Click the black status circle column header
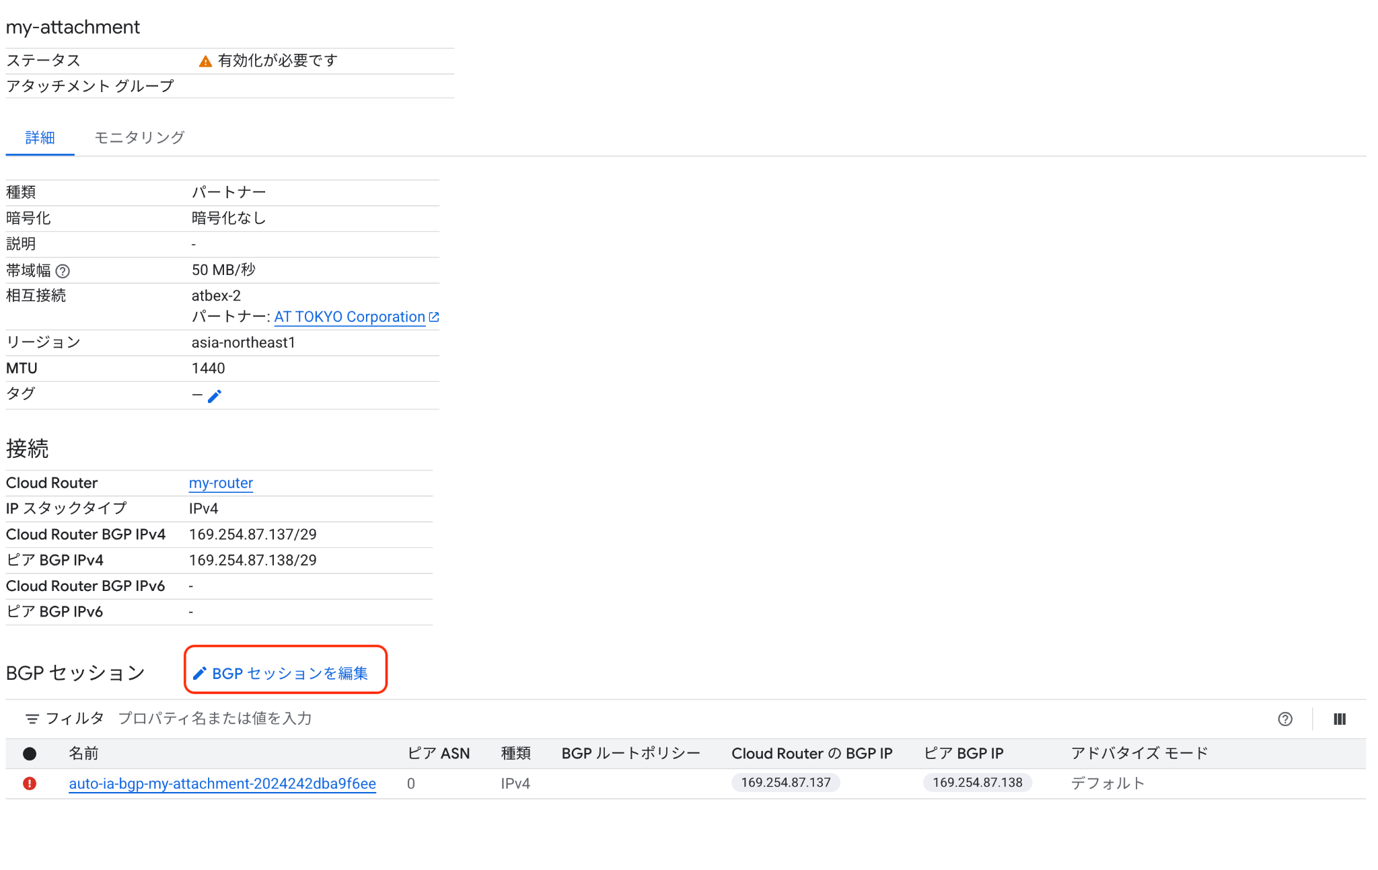Screen dimensions: 1378x870 [x=30, y=753]
